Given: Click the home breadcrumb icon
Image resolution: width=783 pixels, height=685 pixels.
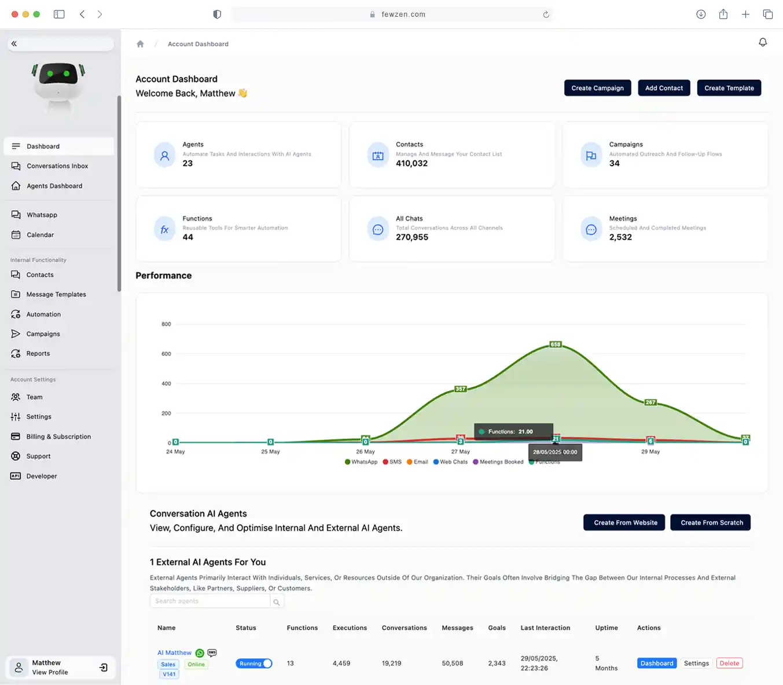Looking at the screenshot, I should point(140,44).
